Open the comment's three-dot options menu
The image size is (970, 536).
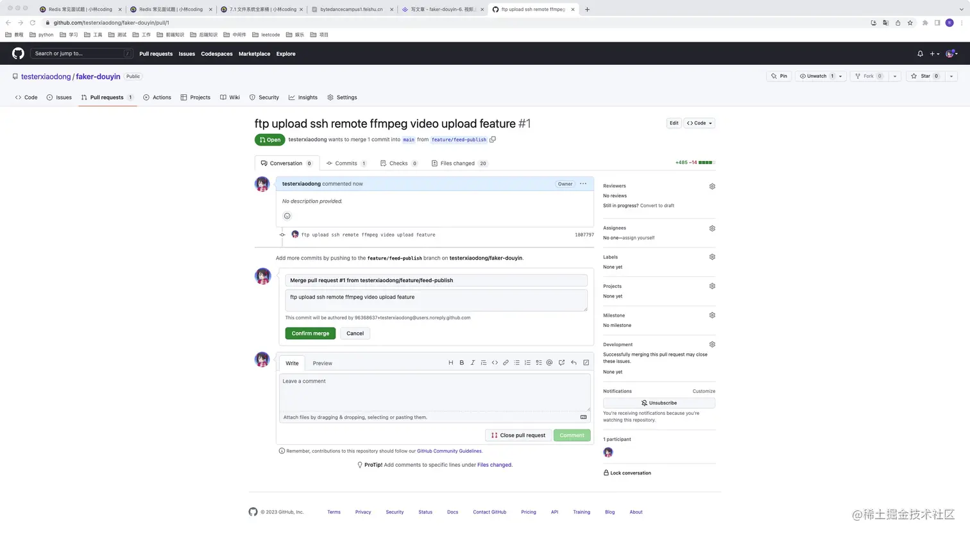(583, 184)
